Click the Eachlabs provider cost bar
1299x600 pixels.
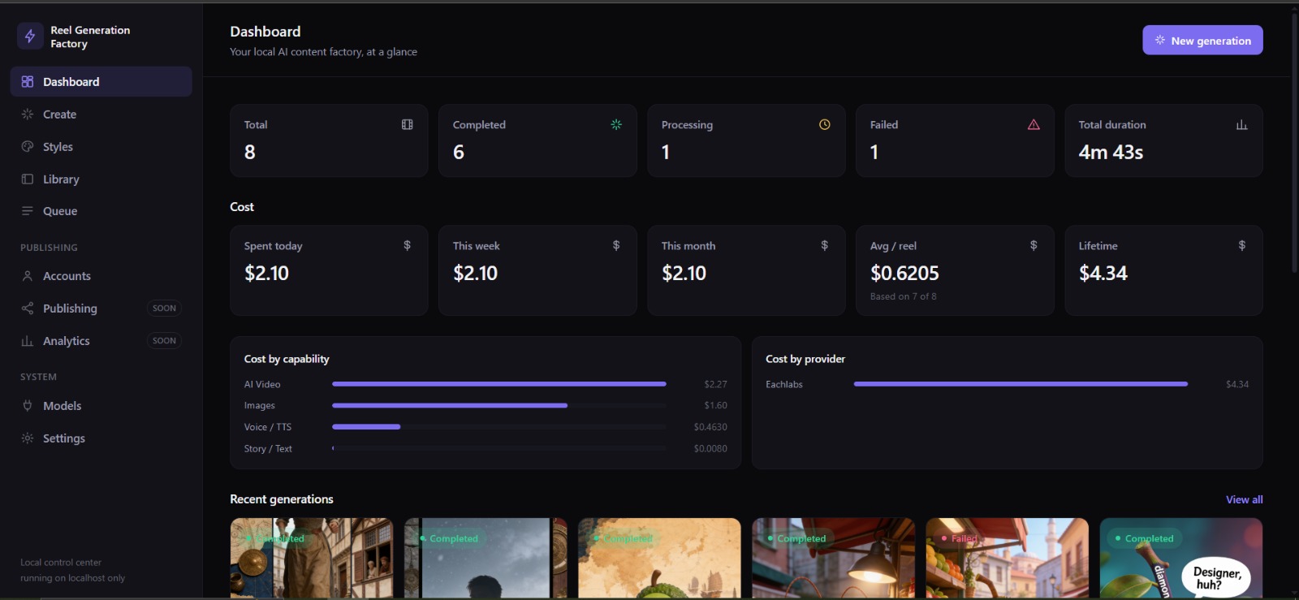(x=1021, y=384)
